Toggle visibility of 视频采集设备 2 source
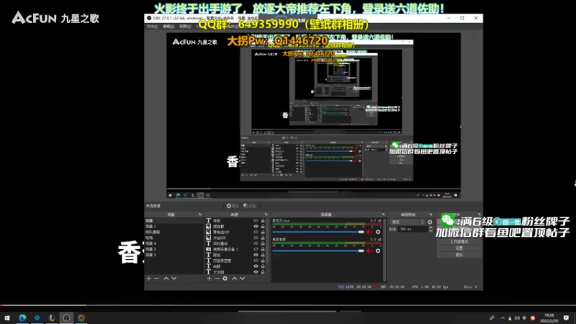The height and width of the screenshot is (324, 576). click(256, 249)
